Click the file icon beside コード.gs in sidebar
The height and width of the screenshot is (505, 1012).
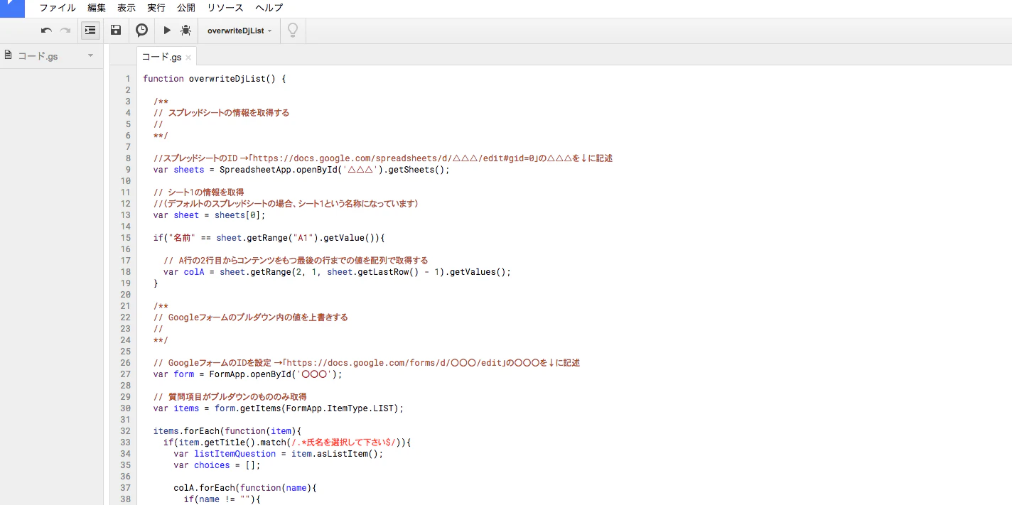click(x=8, y=55)
